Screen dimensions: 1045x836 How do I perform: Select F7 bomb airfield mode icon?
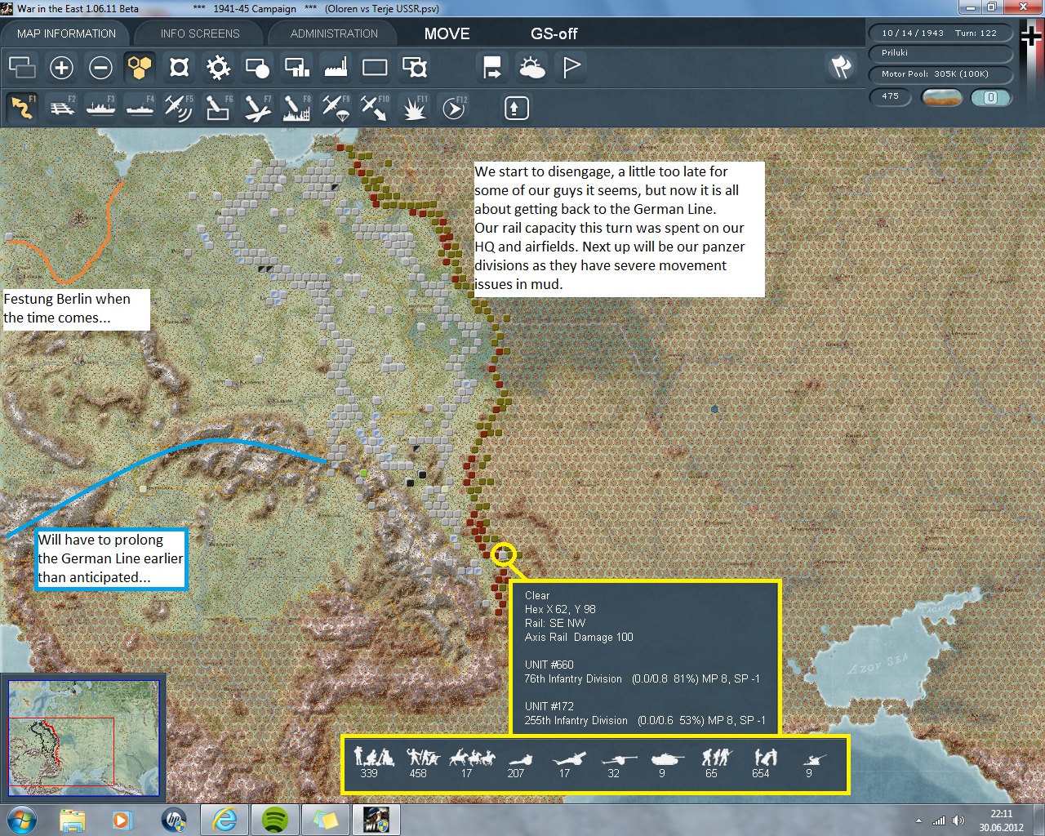257,108
